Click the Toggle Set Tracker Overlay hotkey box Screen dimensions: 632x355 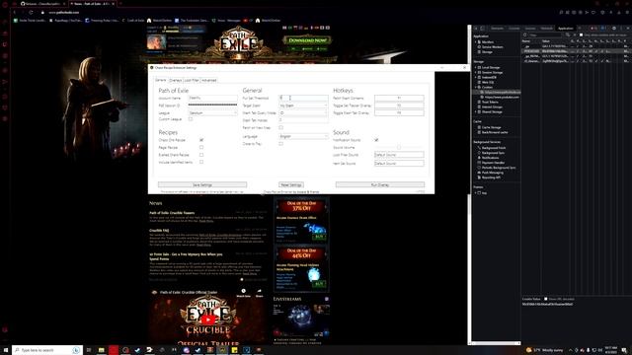(399, 106)
